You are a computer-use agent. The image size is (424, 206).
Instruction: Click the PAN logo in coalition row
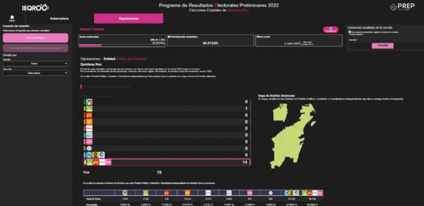(x=89, y=155)
